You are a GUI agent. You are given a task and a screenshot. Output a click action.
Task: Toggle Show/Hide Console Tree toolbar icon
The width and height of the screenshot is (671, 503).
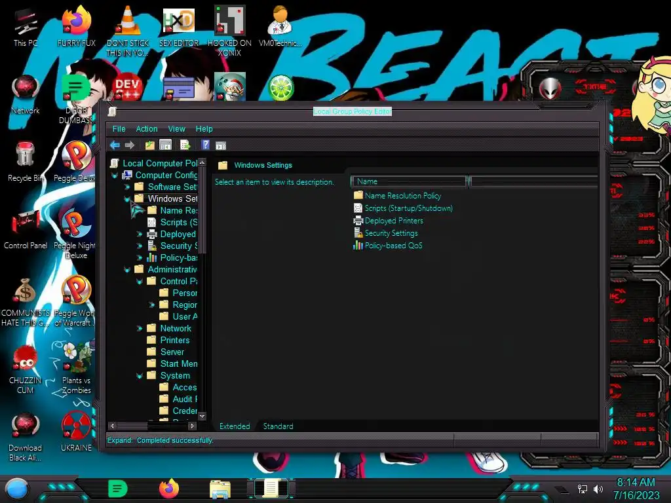165,145
